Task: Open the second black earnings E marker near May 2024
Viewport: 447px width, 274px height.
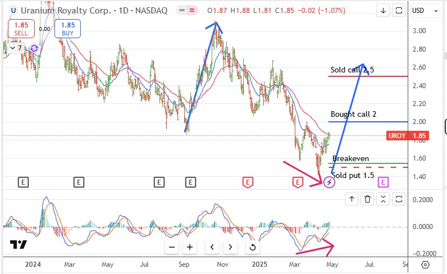Action: click(x=79, y=182)
